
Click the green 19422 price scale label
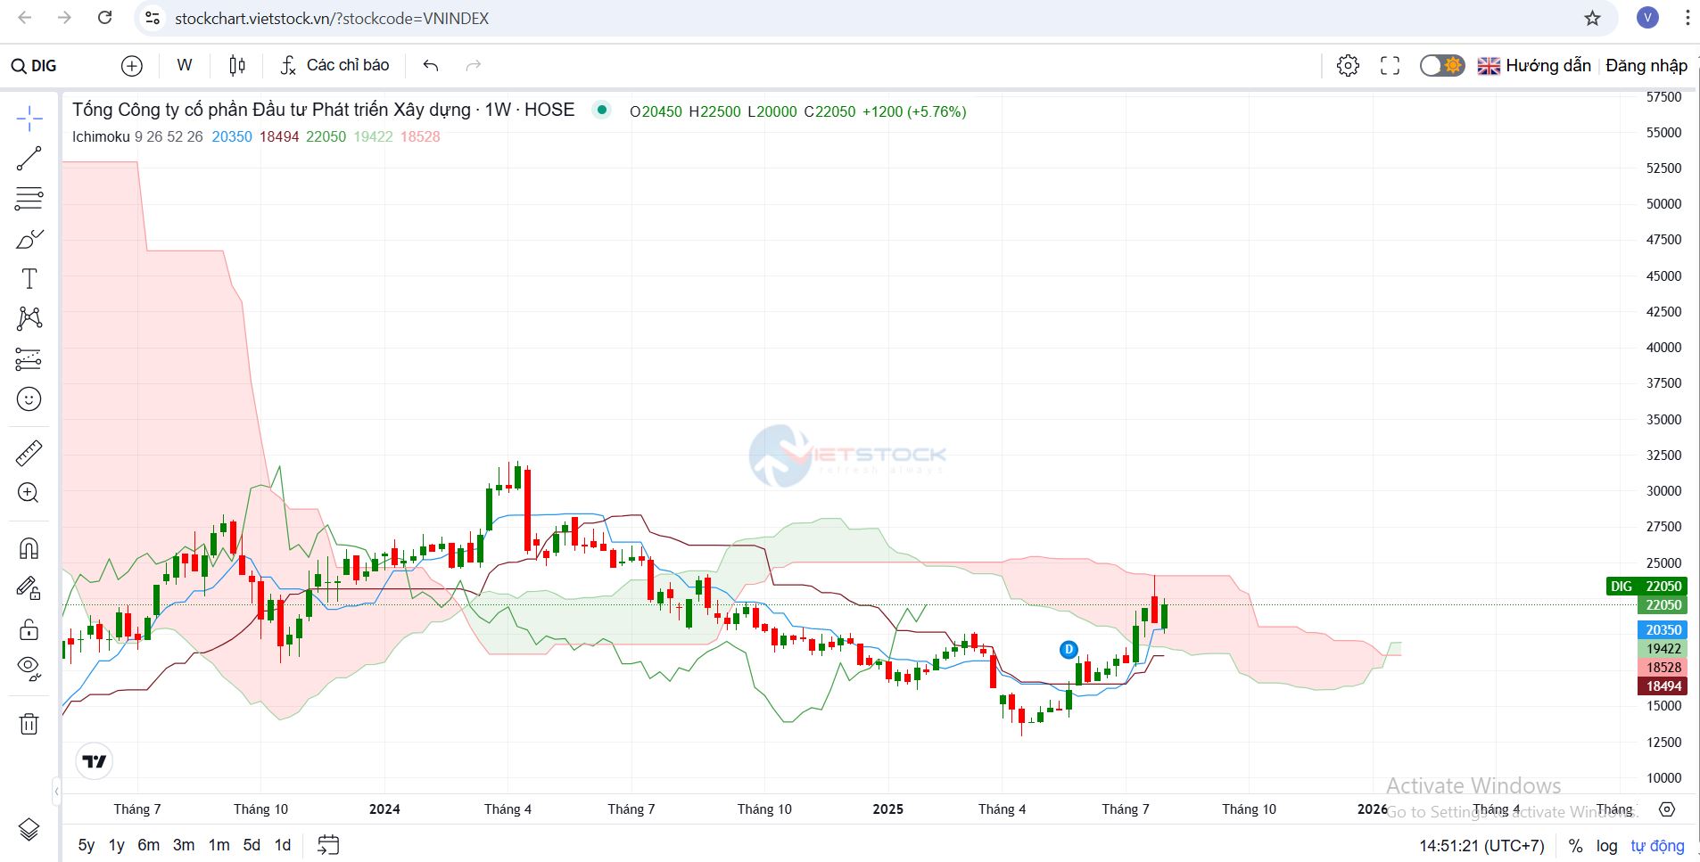(1663, 649)
